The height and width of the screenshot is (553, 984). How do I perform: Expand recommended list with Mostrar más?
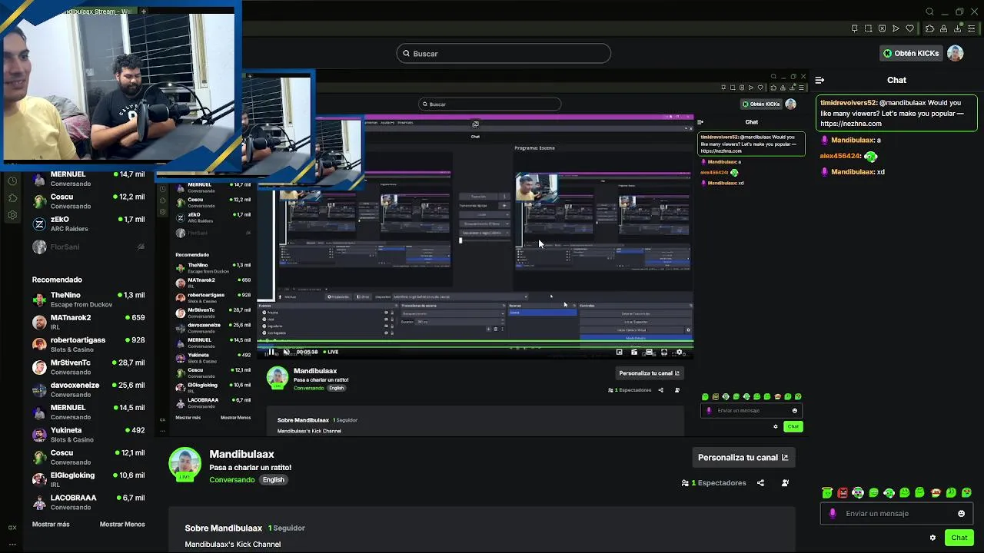(x=51, y=524)
